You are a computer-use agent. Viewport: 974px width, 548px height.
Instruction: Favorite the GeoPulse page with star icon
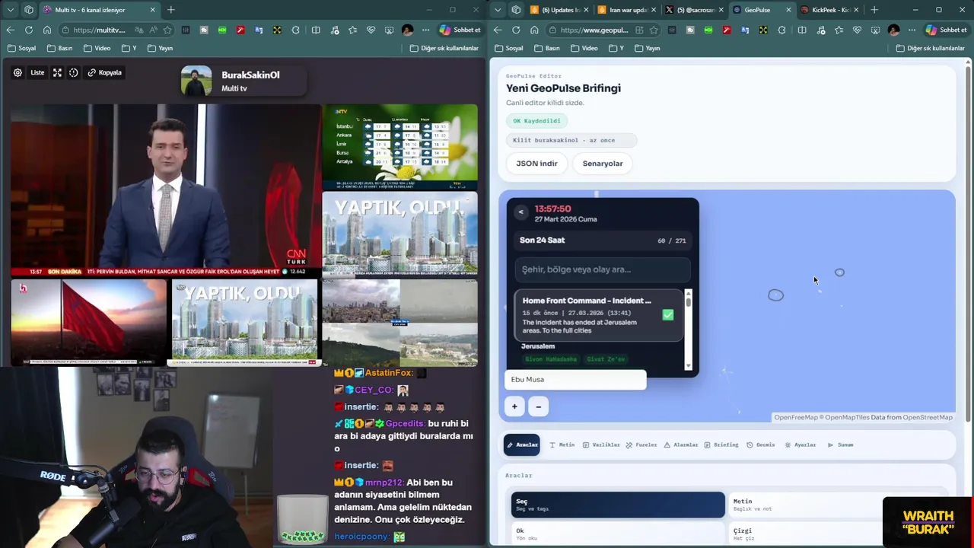[x=654, y=30]
